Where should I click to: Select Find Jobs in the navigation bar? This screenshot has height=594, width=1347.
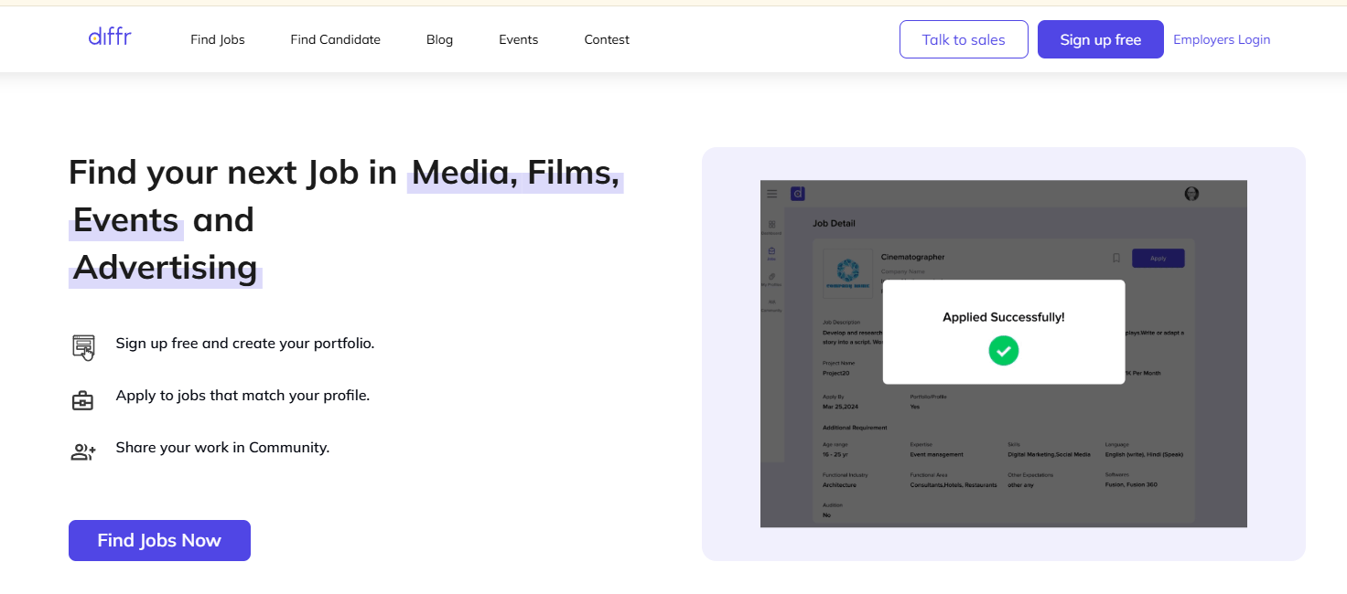tap(217, 39)
